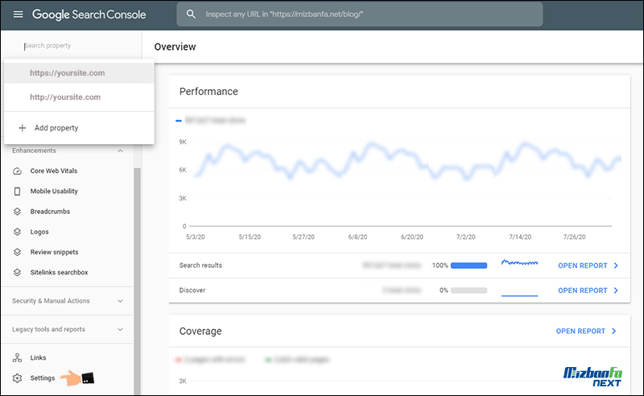Click the Links network icon
Screen dimensions: 644x396
pos(17,358)
